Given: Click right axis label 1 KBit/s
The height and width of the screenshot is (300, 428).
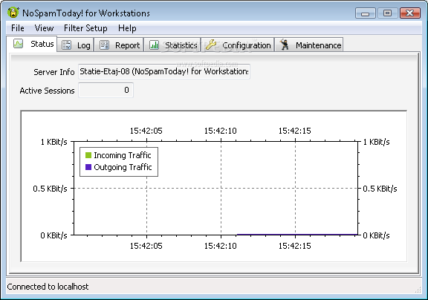Looking at the screenshot, I should (377, 142).
